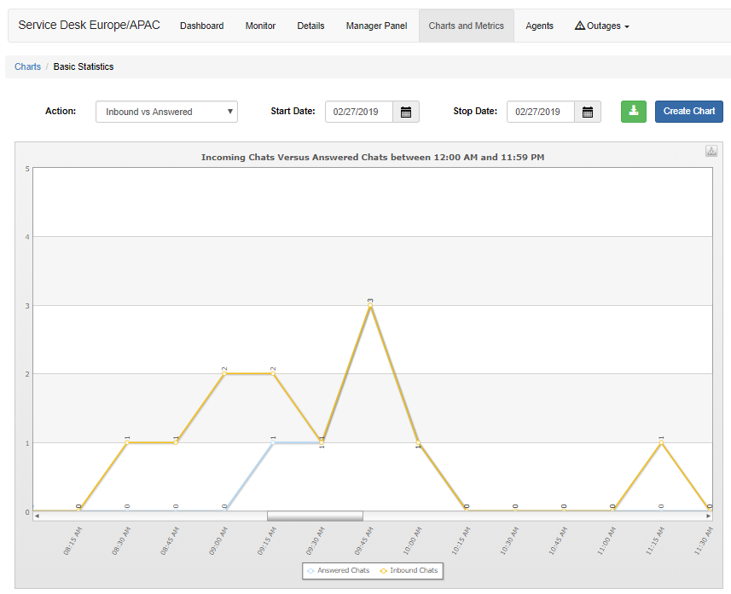Click the 09:15 AM Answered Chats data point

click(x=273, y=442)
